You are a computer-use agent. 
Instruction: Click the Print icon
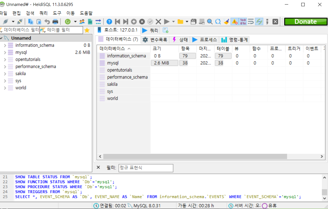(x=55, y=22)
